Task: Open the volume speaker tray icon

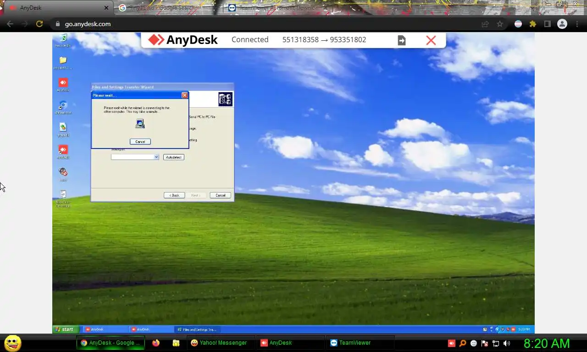Action: (x=507, y=343)
